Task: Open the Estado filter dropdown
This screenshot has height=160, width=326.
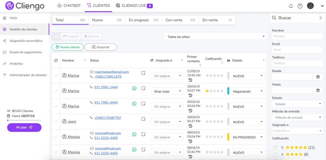Action: (298, 104)
